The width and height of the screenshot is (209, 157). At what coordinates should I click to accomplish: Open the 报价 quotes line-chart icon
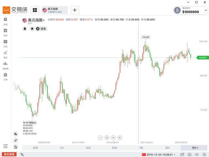point(6,53)
